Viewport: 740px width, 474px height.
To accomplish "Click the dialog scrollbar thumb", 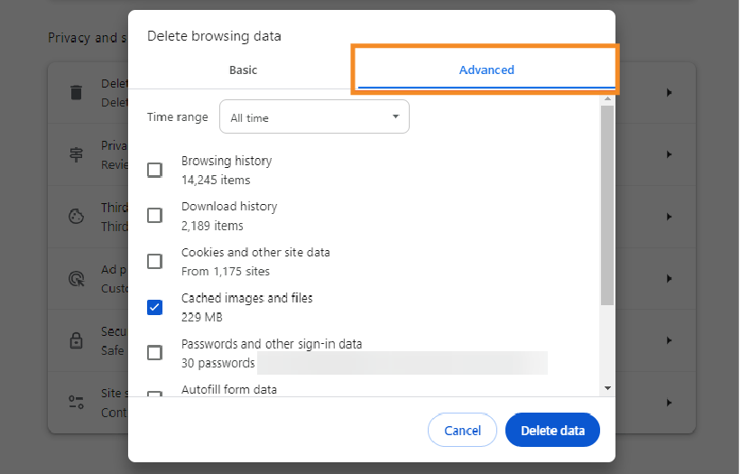I will (x=607, y=205).
